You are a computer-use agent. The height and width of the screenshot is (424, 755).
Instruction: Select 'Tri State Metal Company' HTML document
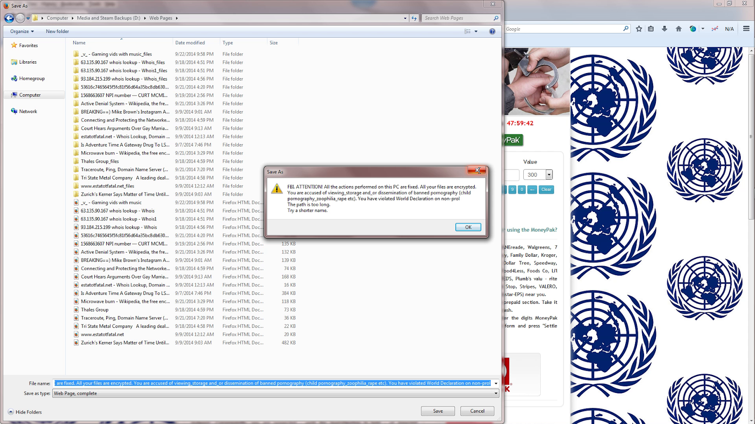click(x=125, y=326)
